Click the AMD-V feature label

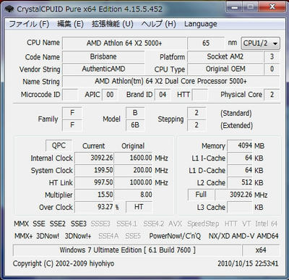[243, 236]
